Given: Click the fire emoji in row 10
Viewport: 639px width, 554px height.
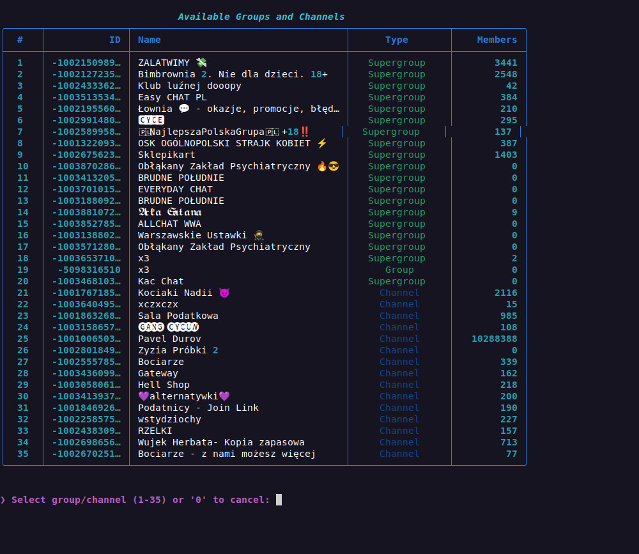Looking at the screenshot, I should [x=322, y=166].
